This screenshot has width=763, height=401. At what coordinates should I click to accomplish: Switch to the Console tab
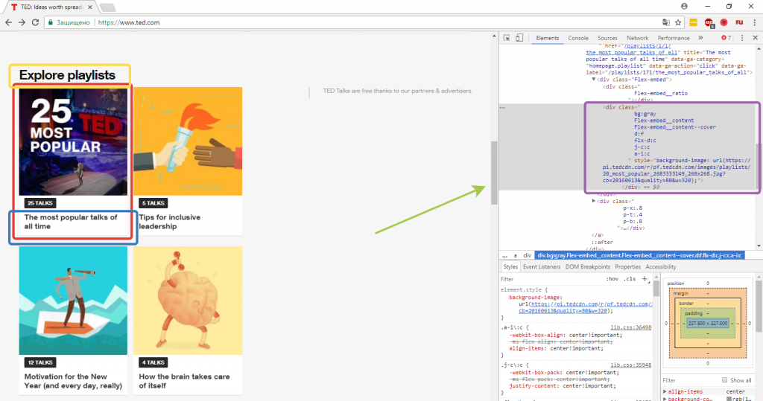(x=578, y=38)
